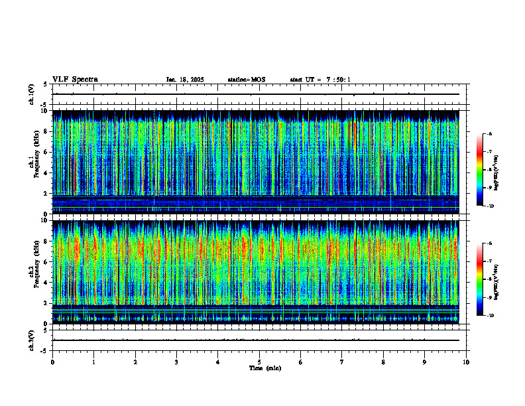Click the "4" tick on the time axis
This screenshot has width=525, height=406.
pos(218,362)
